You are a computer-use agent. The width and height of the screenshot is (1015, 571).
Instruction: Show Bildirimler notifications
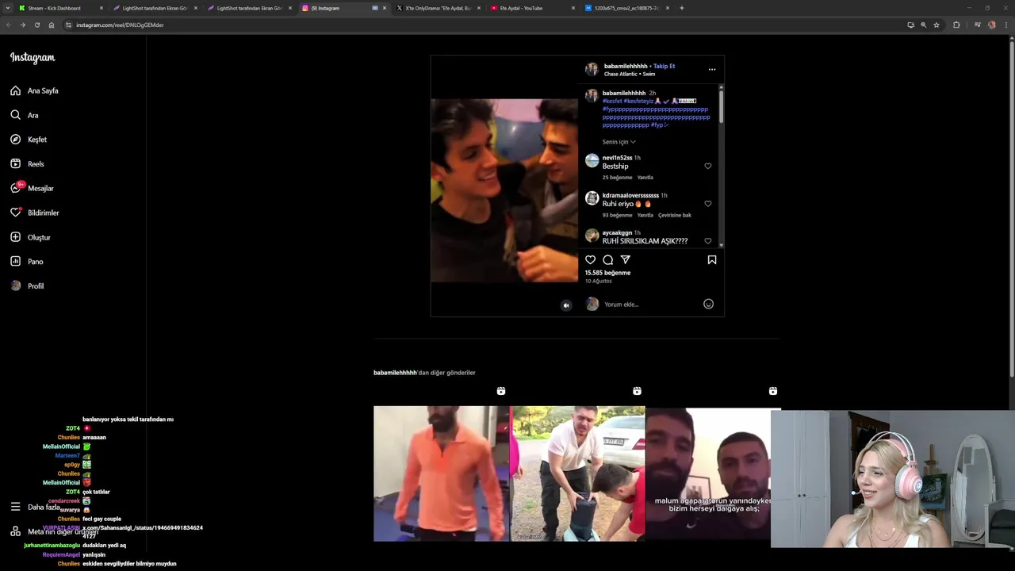pyautogui.click(x=35, y=213)
